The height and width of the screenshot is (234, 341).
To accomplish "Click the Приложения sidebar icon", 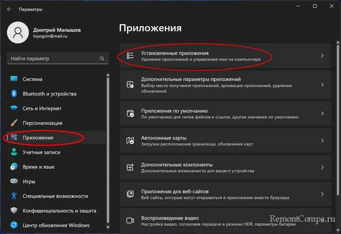I will pos(14,137).
